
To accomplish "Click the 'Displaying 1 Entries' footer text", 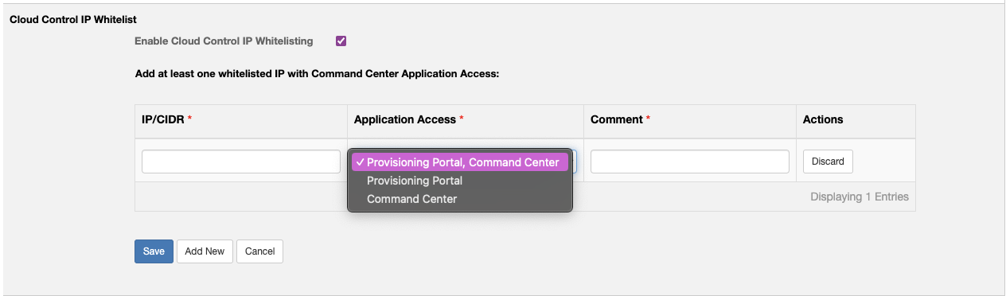I will pos(860,197).
